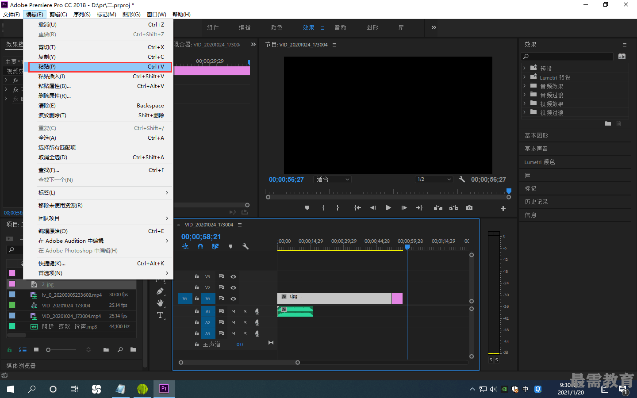Toggle V1 track output eye

click(x=233, y=298)
